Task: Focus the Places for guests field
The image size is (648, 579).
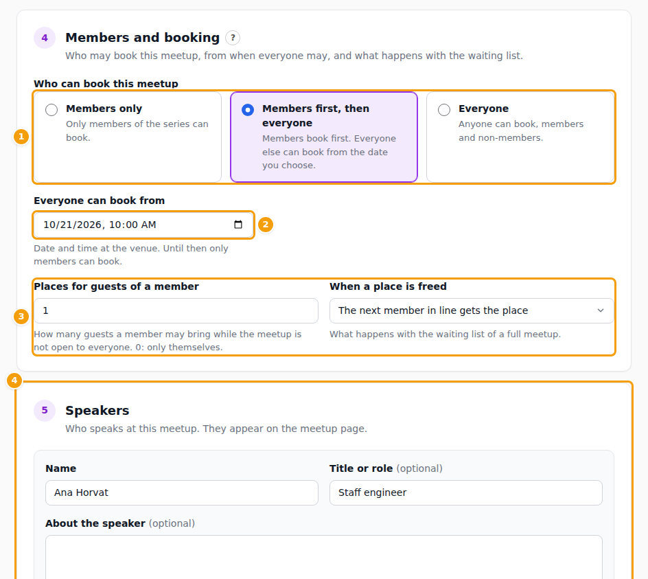Action: click(x=176, y=310)
